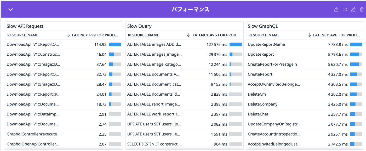The image size is (366, 151).
Task: Select ALTER TABLE documents_d... row
Action: (x=185, y=94)
